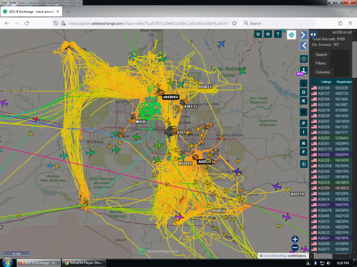Toggle sidebar width with double-arrow button
Screen dimensions: 357x267
(x=313, y=34)
